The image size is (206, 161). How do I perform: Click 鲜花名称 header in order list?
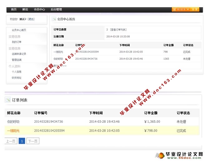click(14, 113)
